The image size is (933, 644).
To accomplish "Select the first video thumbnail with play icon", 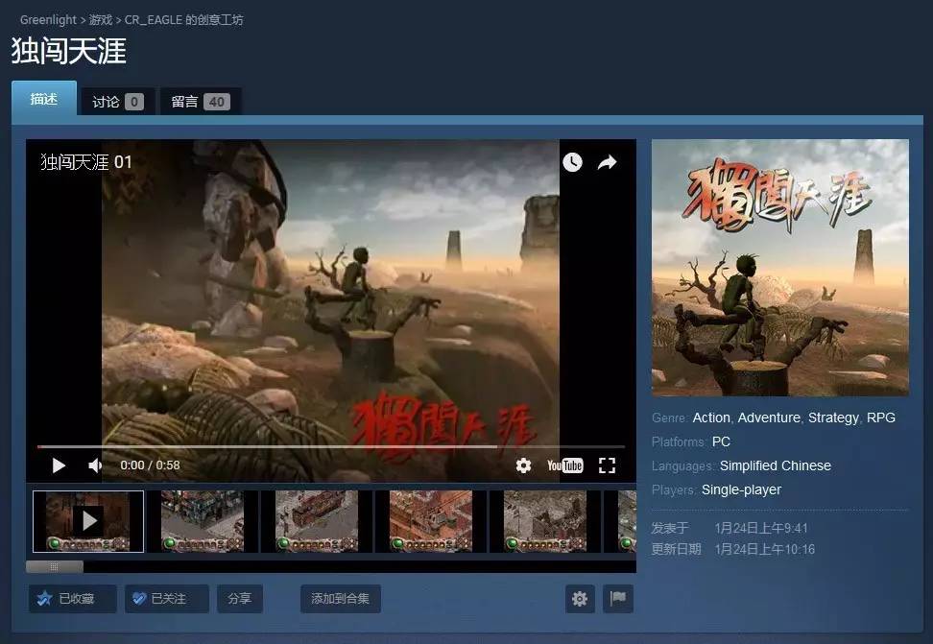I will point(88,521).
